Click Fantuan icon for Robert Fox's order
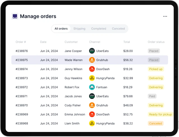This screenshot has height=137, width=179. point(92,87)
